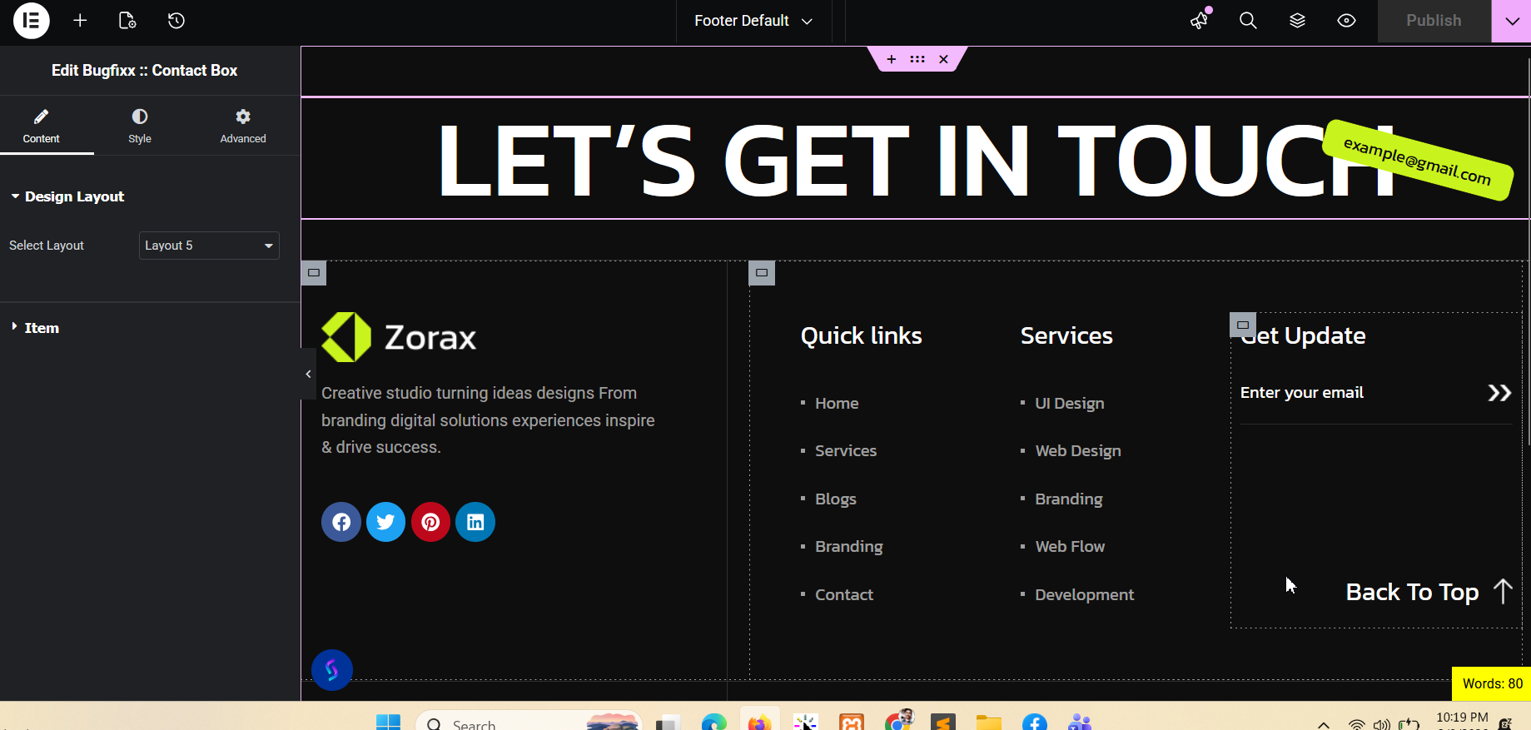Toggle the preview changes eye icon
The image size is (1531, 730).
[x=1346, y=21]
